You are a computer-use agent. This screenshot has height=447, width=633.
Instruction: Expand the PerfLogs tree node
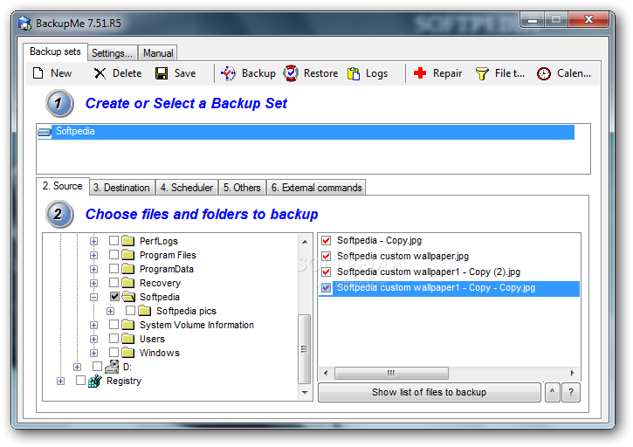coord(93,241)
